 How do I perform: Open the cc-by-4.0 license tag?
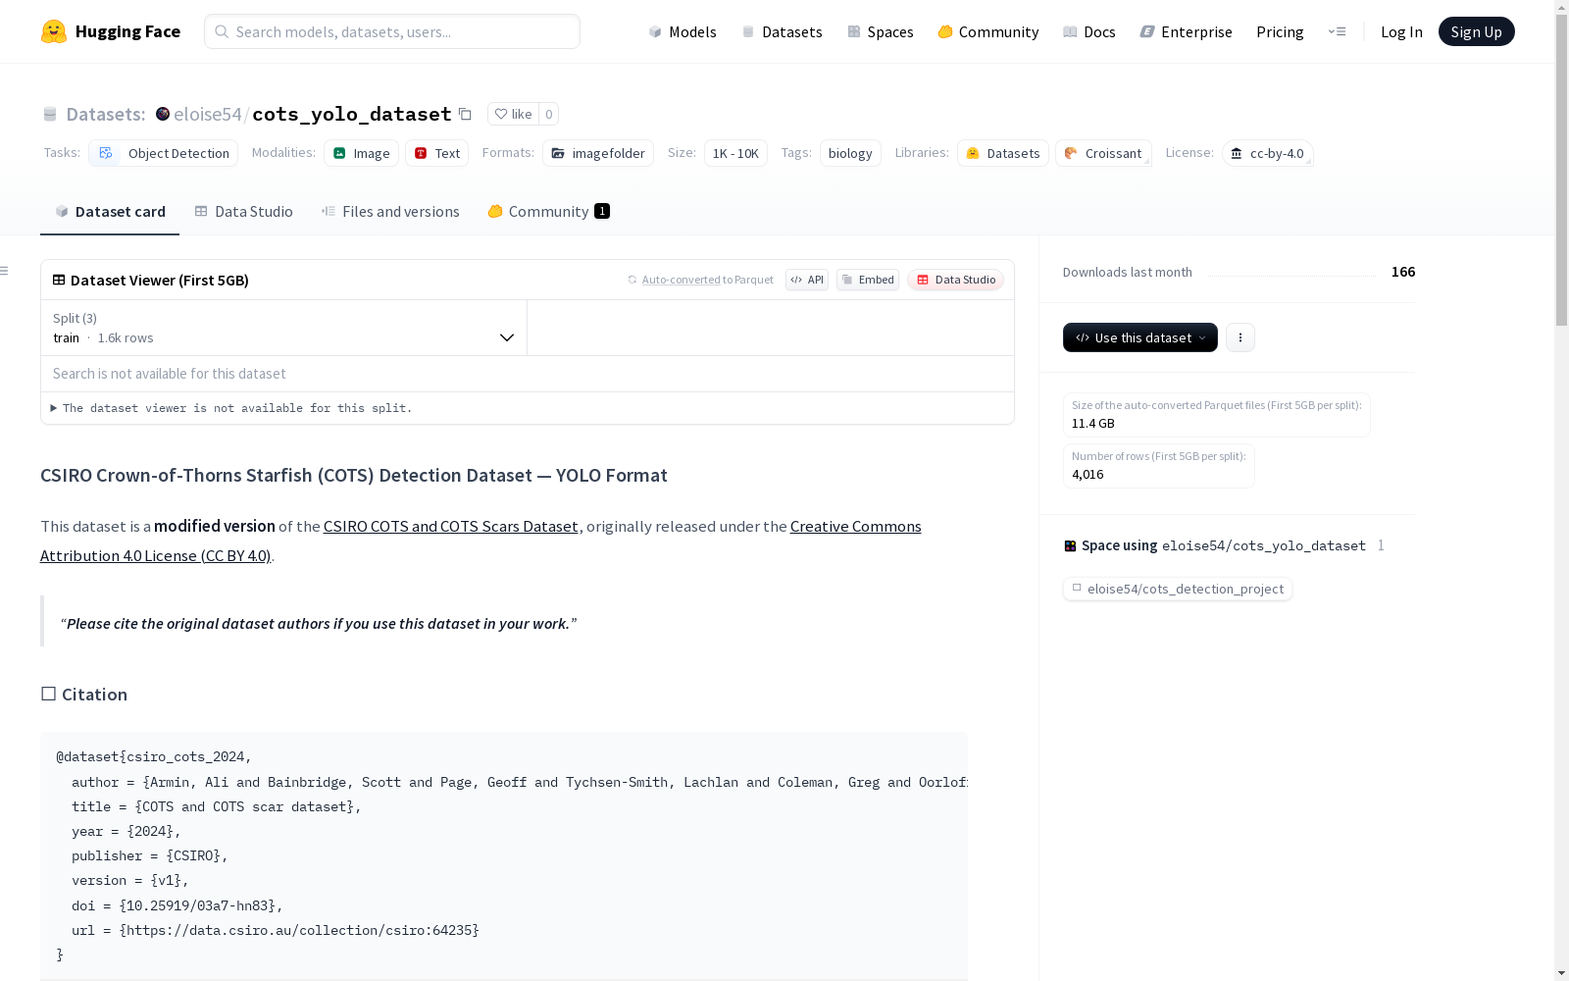tap(1267, 153)
